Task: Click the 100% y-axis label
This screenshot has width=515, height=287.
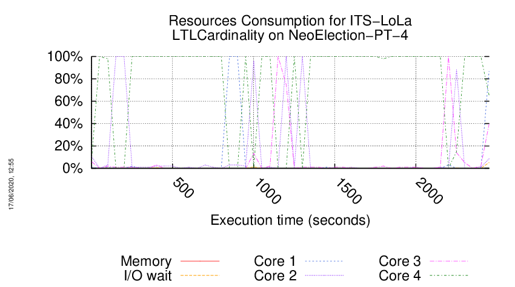Action: (x=65, y=57)
